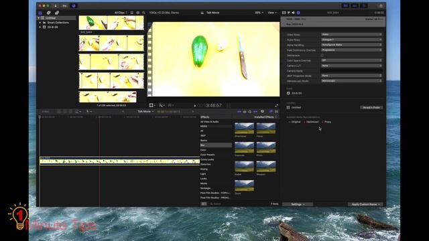Open the inspector Settings menu
The width and height of the screenshot is (429, 241).
coord(298,204)
